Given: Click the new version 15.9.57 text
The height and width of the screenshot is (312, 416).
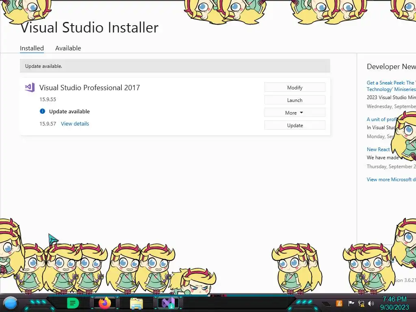Looking at the screenshot, I should [48, 123].
